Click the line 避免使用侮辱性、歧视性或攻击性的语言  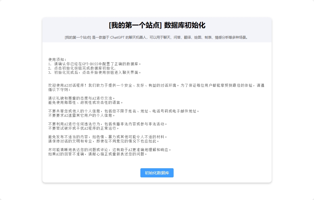click(x=85, y=103)
